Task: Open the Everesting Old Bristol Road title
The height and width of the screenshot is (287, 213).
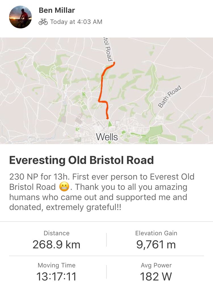Action: [x=82, y=160]
